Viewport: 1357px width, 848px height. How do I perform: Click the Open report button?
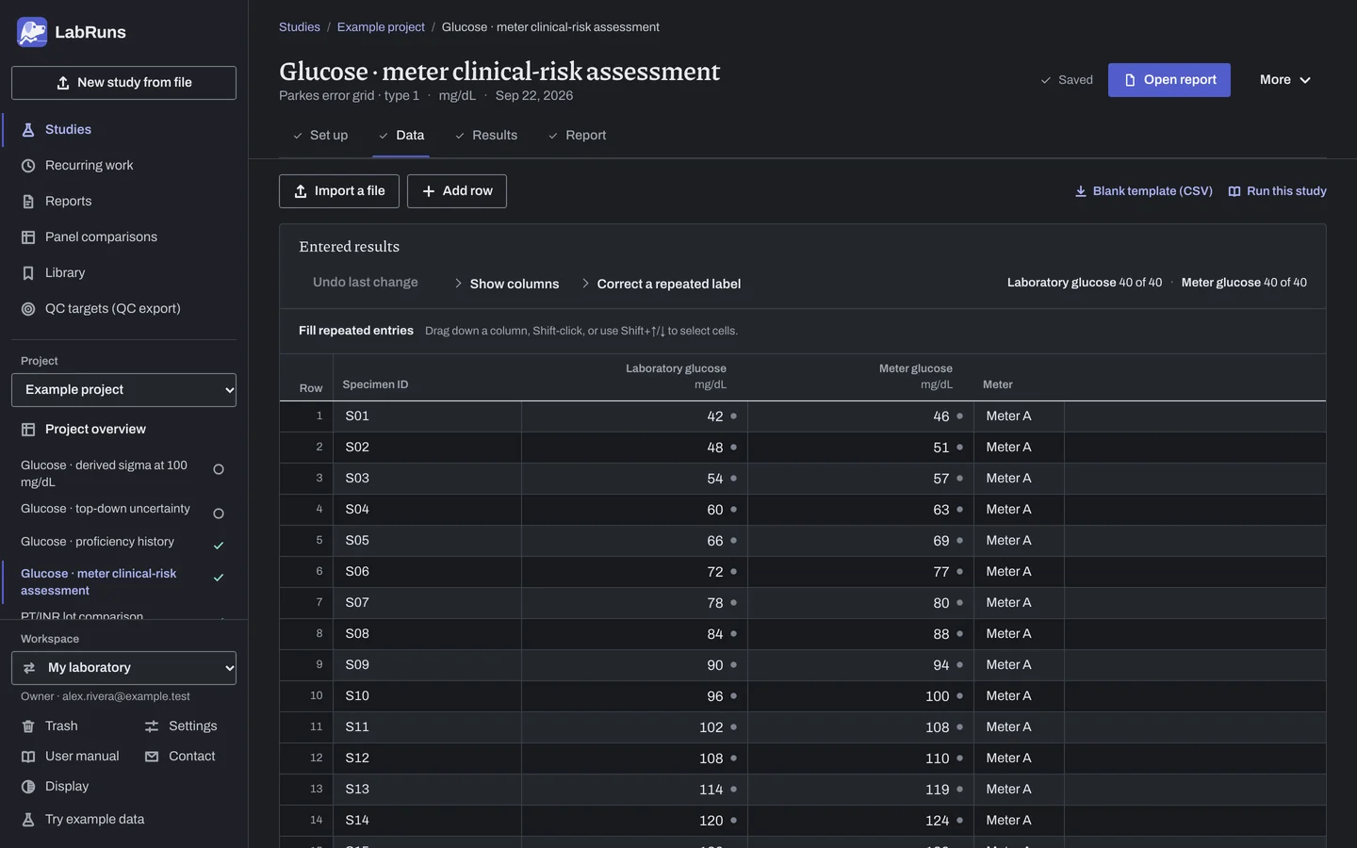pyautogui.click(x=1169, y=80)
